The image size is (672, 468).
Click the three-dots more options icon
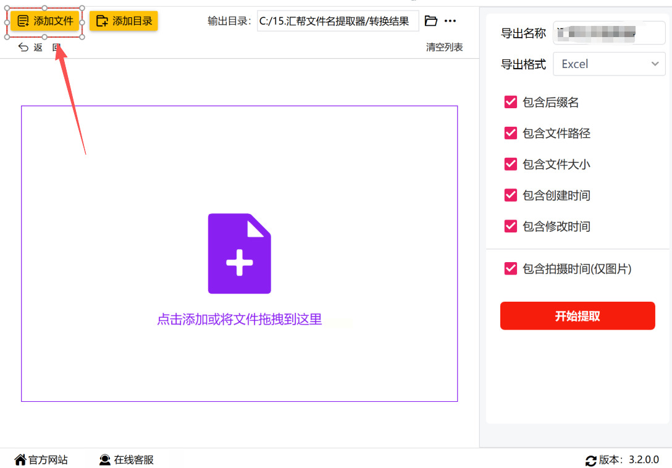450,21
